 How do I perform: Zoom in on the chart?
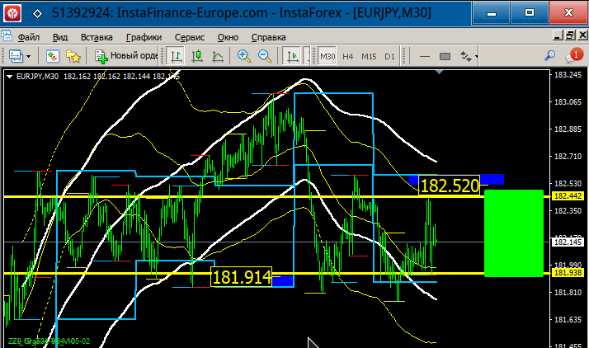pos(244,56)
